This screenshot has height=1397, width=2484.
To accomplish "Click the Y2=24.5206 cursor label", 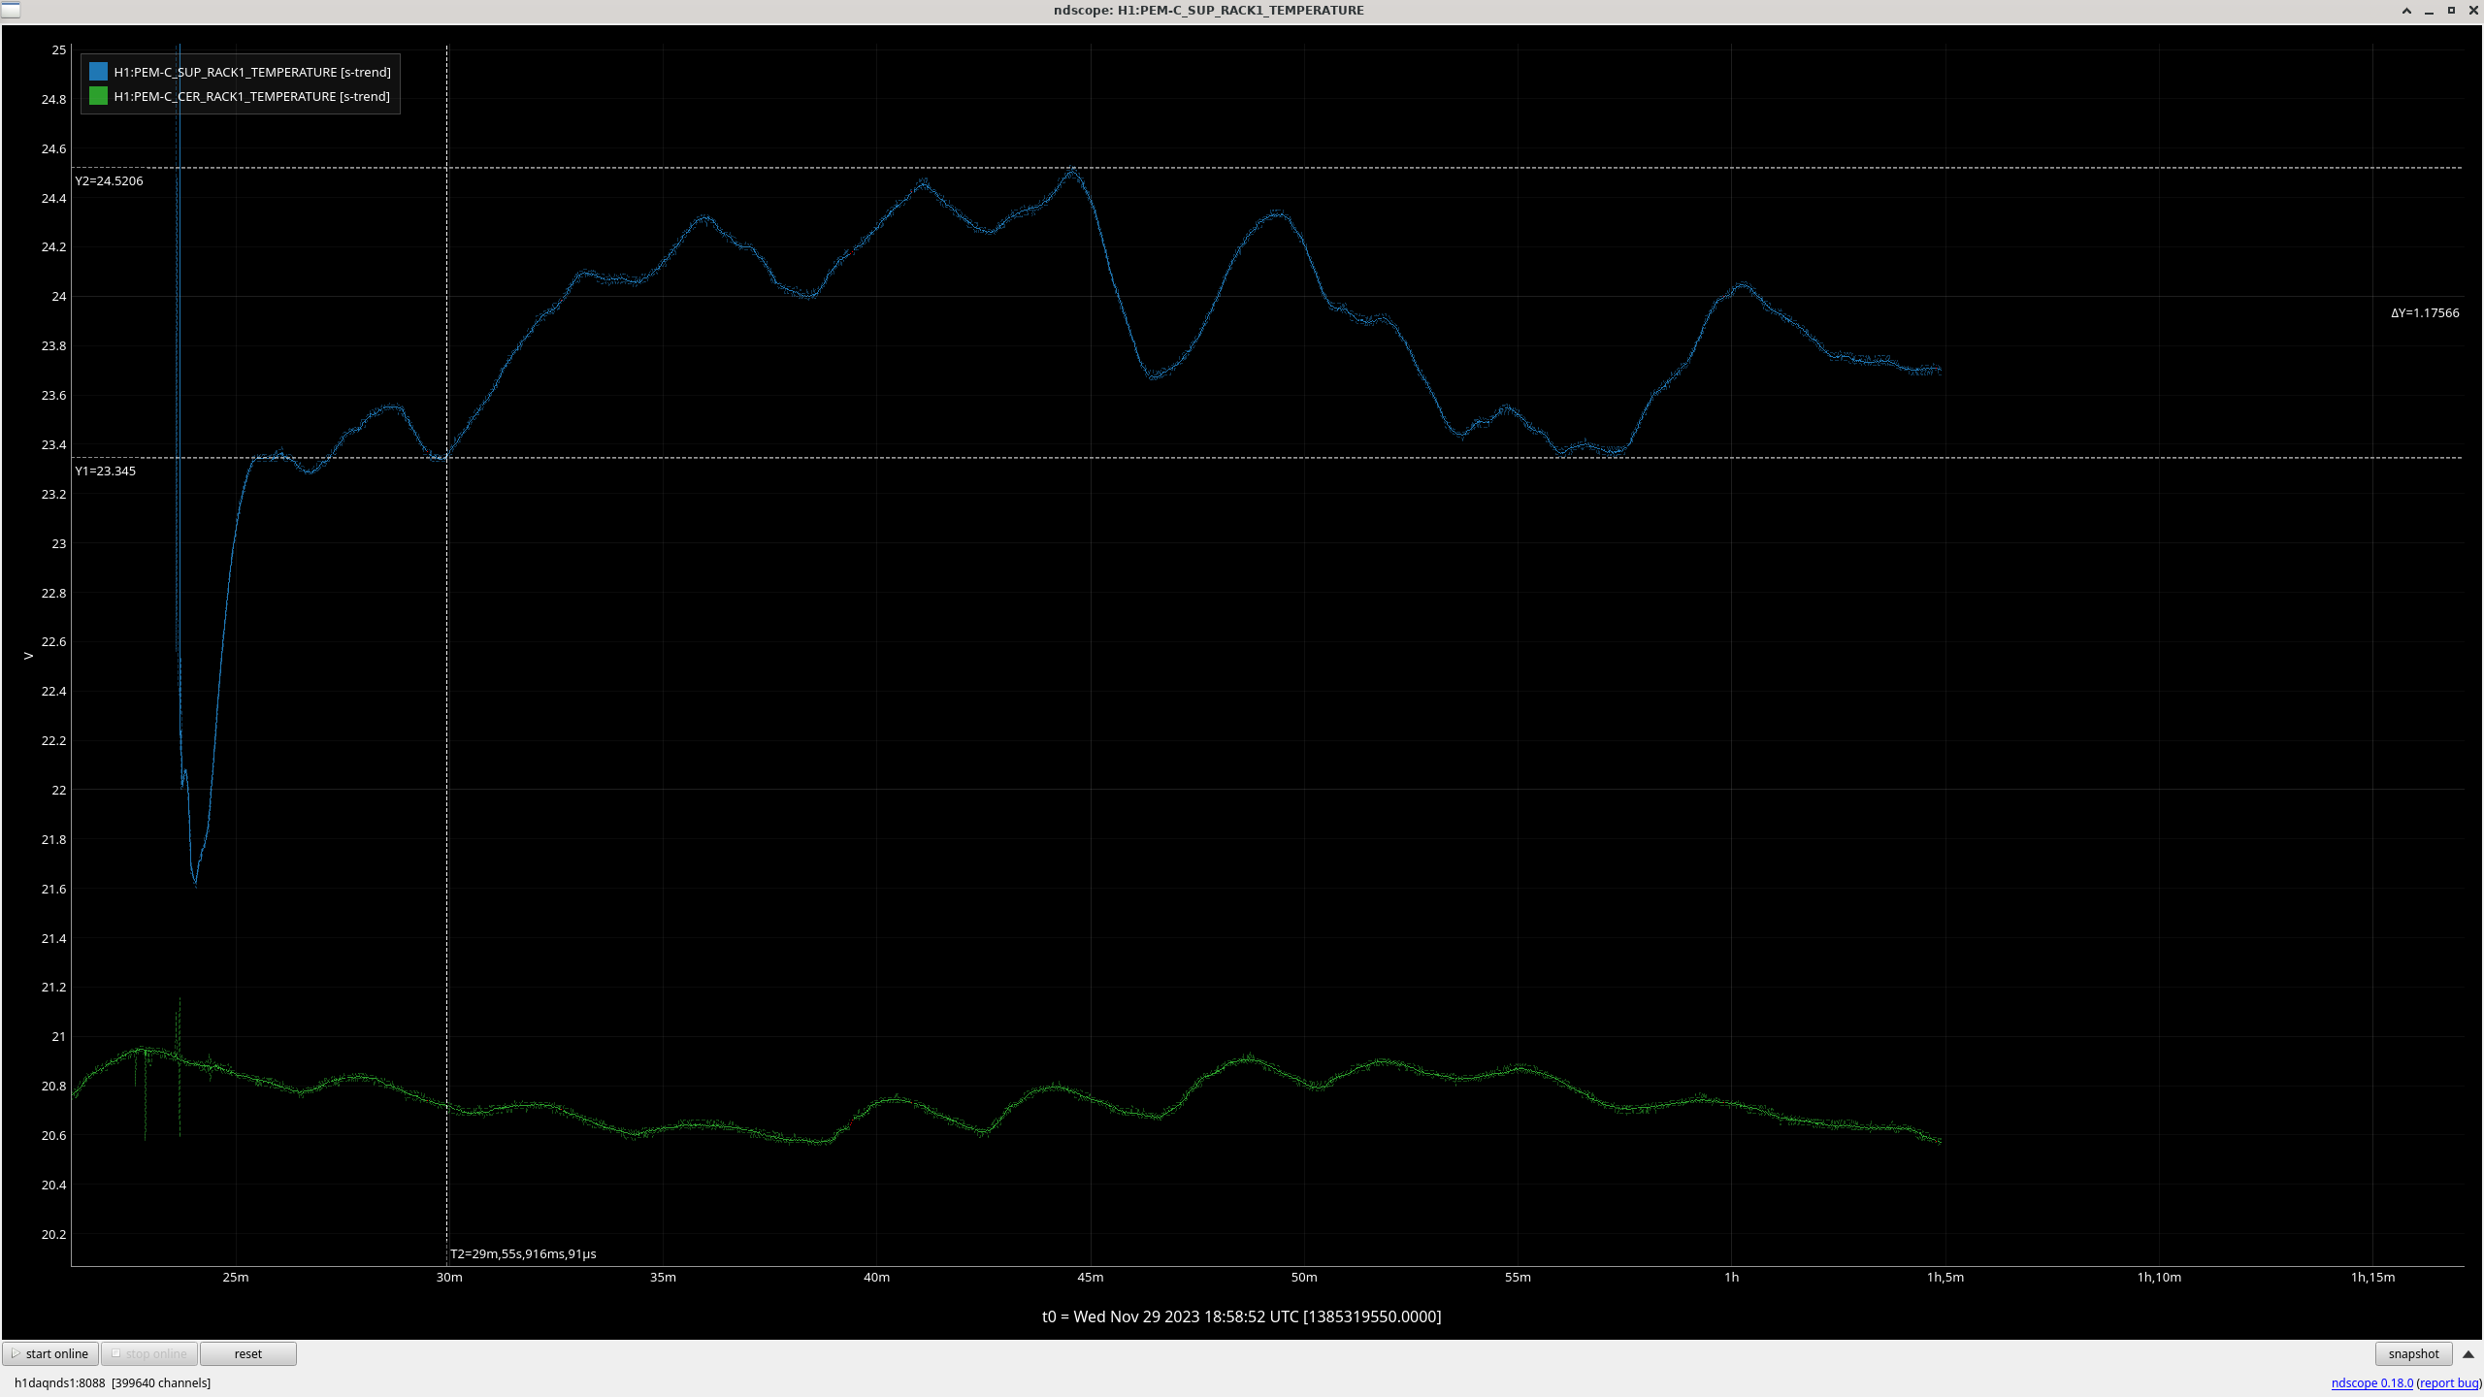I will point(109,180).
